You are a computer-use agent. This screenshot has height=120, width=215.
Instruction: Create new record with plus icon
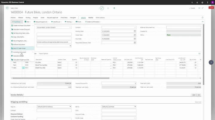point(108,8)
